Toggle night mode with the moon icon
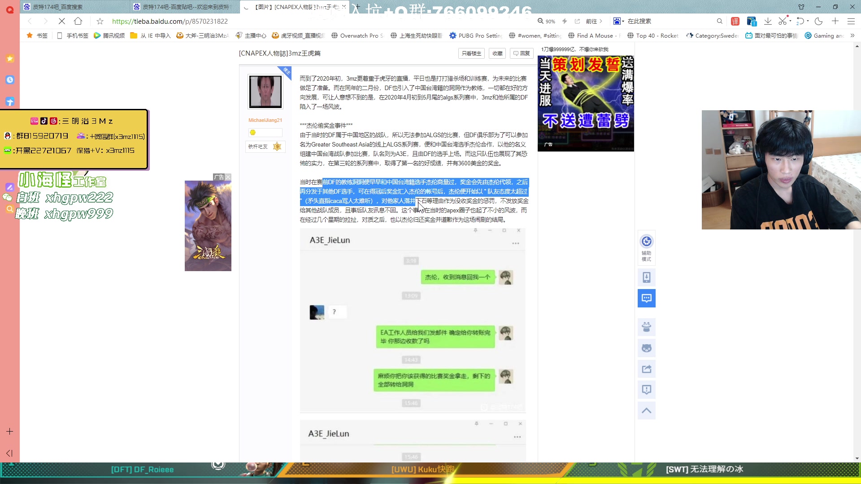The width and height of the screenshot is (861, 484). 819,21
